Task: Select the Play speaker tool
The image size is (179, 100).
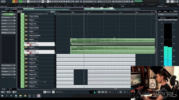Action: [74, 1]
